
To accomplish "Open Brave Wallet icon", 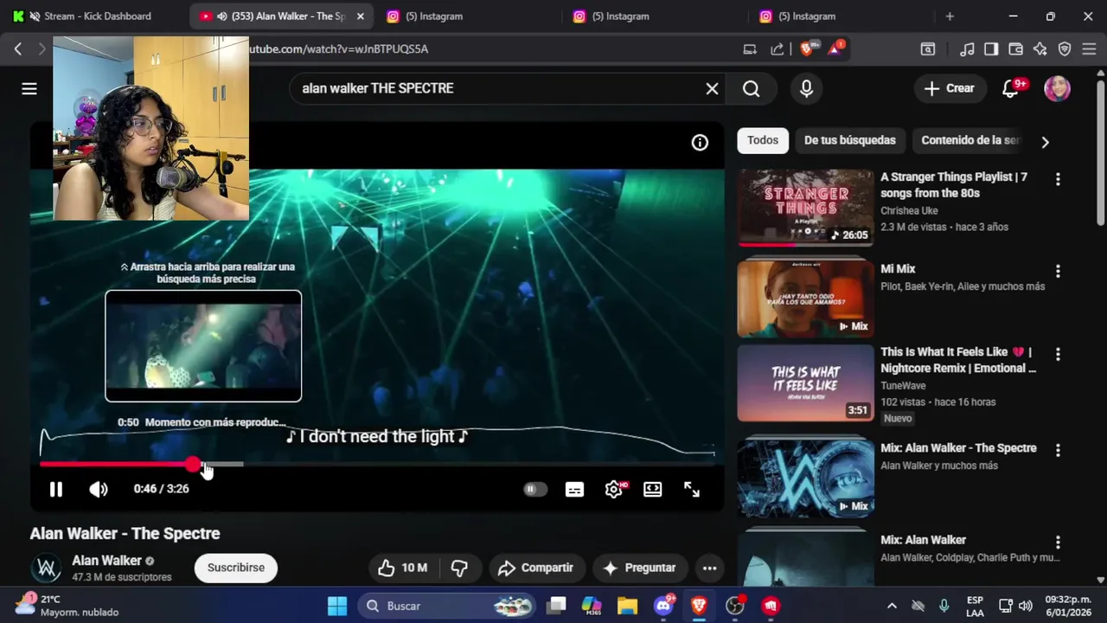I will (1016, 49).
